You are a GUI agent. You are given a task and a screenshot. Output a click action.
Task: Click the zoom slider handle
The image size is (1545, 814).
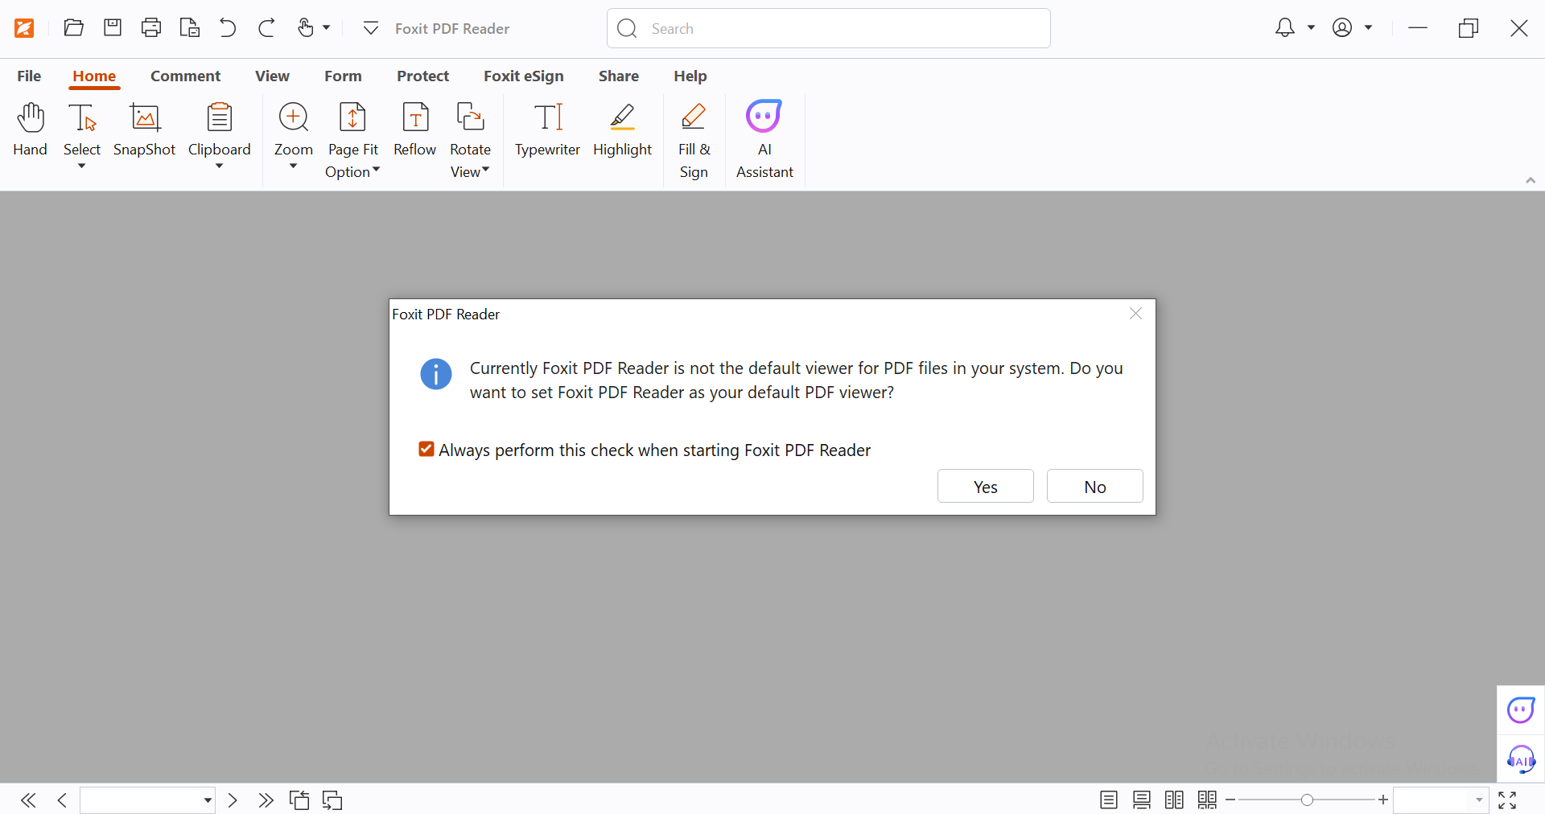pyautogui.click(x=1307, y=800)
